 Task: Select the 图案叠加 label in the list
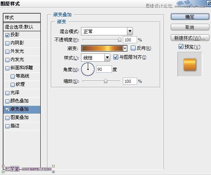point(19,117)
